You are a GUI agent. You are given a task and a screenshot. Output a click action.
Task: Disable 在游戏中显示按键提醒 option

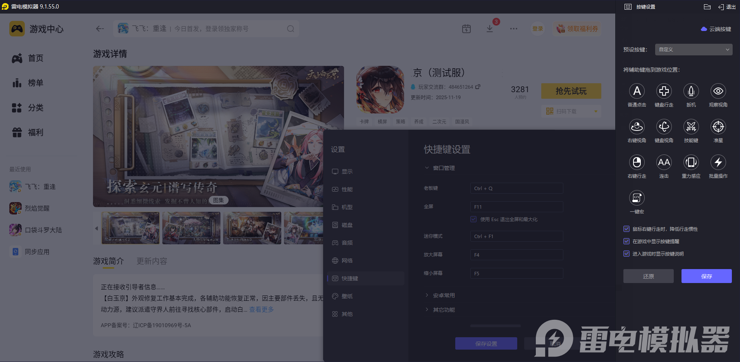point(626,241)
